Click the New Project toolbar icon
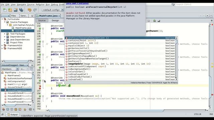Screen dimensions: 214x120 click(x=10, y=10)
